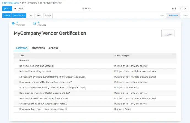Switch to the Questions tab
The image size is (190, 123).
(x=21, y=48)
